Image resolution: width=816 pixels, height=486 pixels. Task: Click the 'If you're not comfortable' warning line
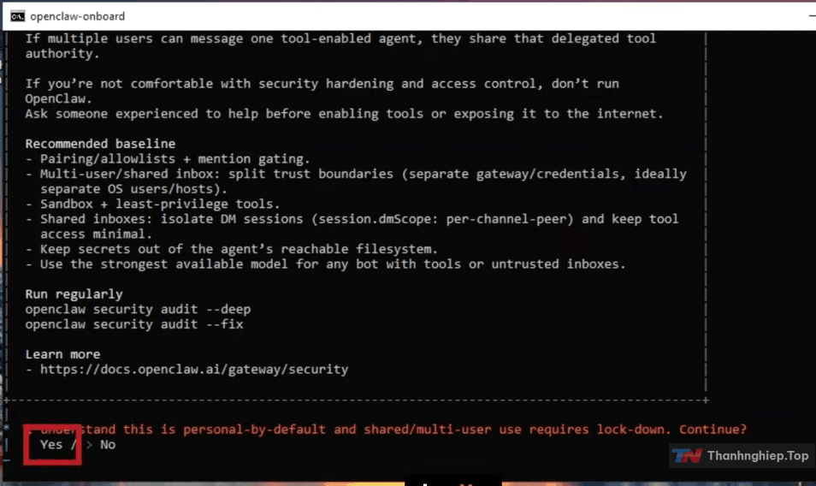322,91
